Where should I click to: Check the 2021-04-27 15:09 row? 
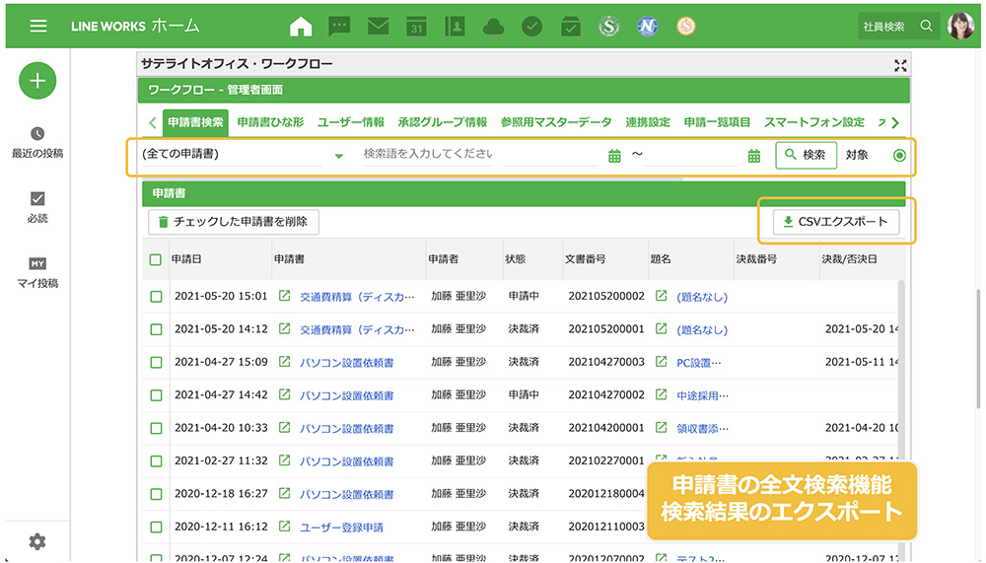click(156, 362)
